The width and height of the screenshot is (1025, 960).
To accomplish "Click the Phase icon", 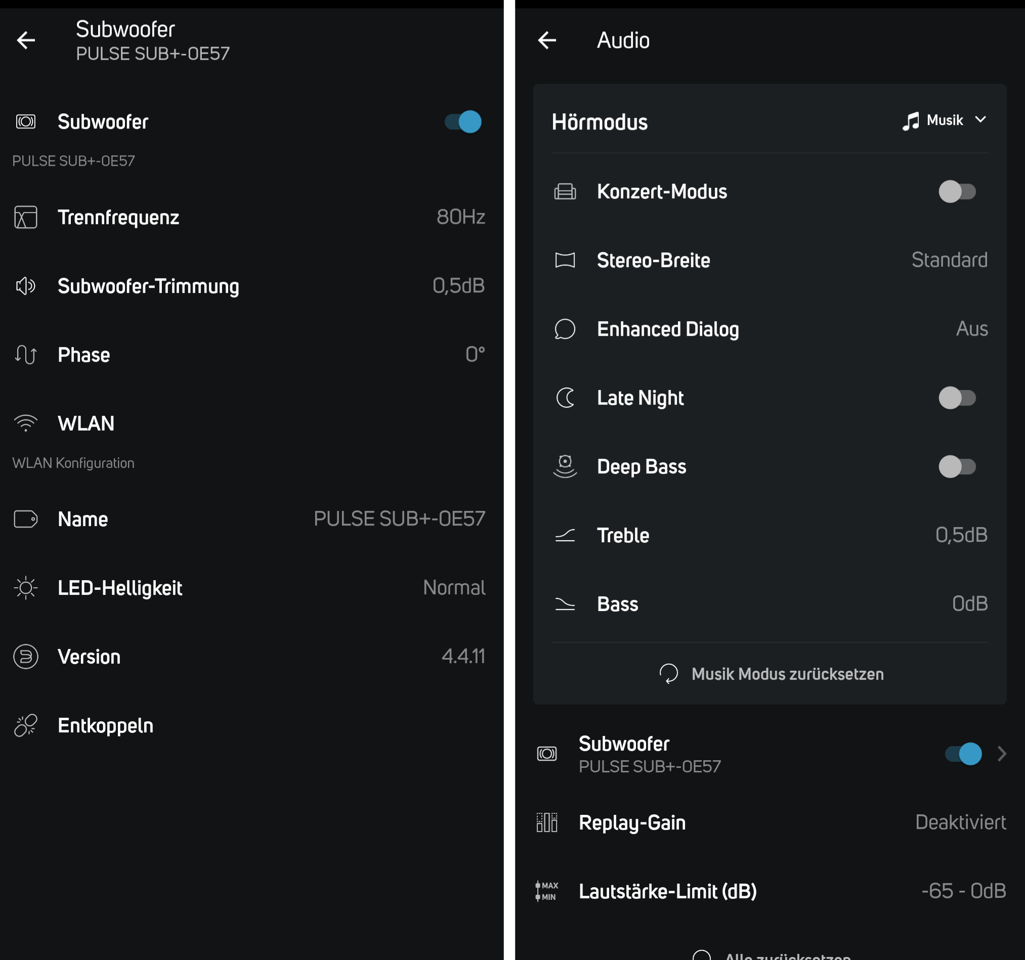I will coord(26,355).
